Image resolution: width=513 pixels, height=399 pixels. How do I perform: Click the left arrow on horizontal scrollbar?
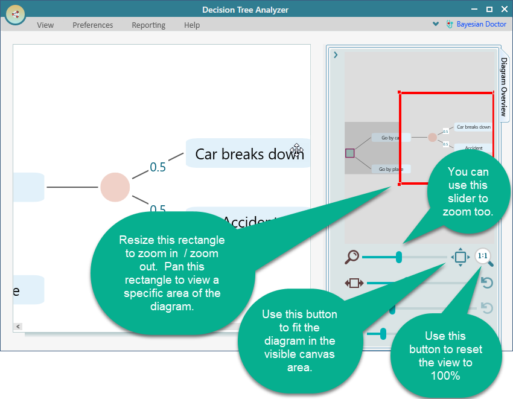point(18,327)
